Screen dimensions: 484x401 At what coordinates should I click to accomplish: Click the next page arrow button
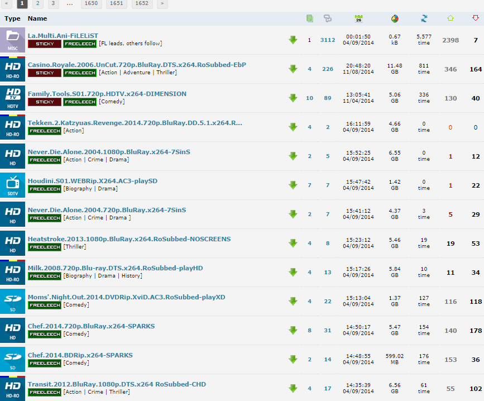tap(162, 3)
